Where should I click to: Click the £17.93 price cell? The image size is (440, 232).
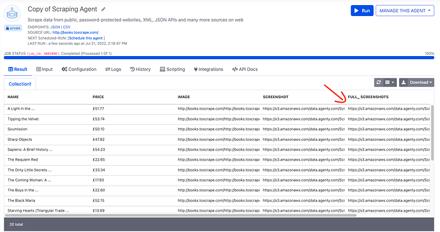pos(98,180)
